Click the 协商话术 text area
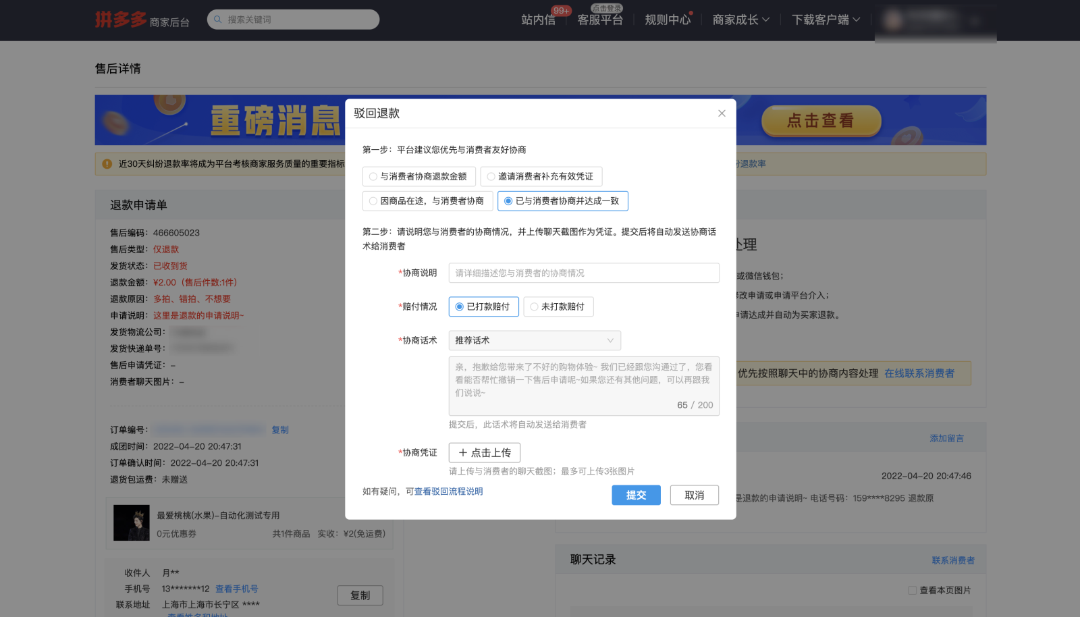 pyautogui.click(x=584, y=386)
